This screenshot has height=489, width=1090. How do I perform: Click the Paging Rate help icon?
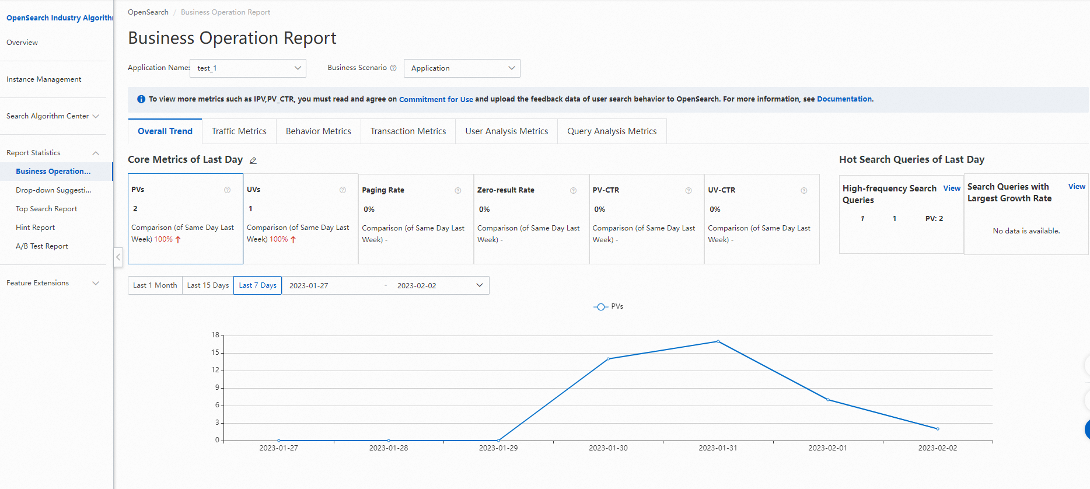pyautogui.click(x=458, y=190)
